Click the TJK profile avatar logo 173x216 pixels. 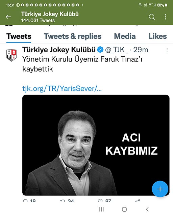pos(11,55)
